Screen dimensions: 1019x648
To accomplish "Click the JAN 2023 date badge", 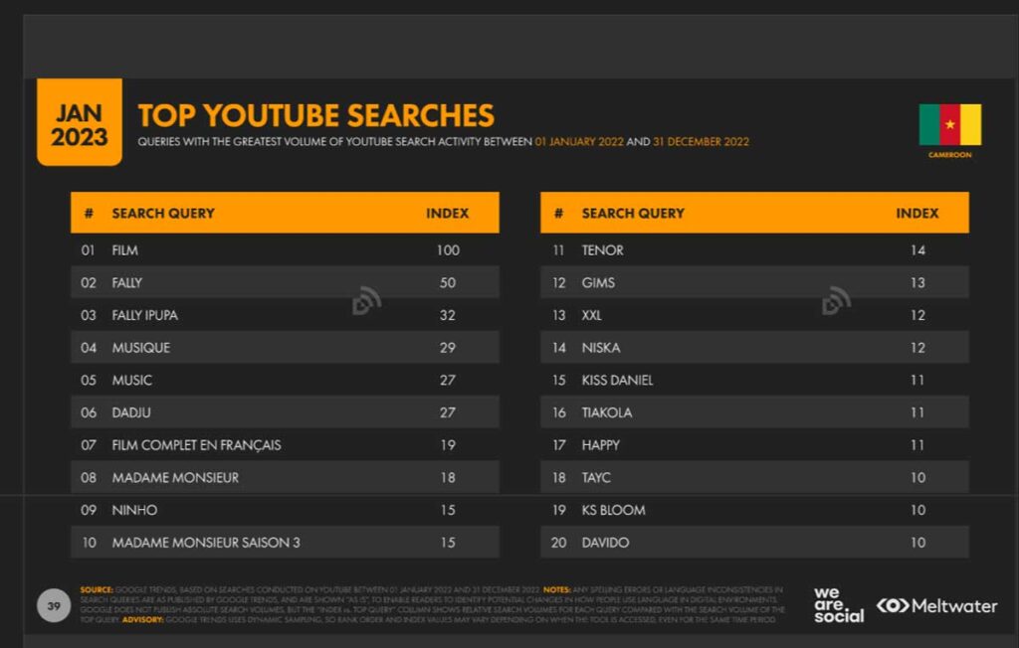I will [x=80, y=122].
